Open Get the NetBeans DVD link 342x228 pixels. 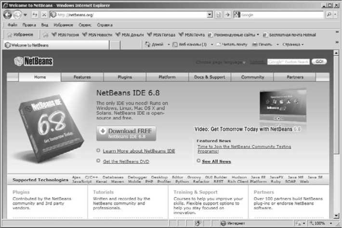[126, 161]
